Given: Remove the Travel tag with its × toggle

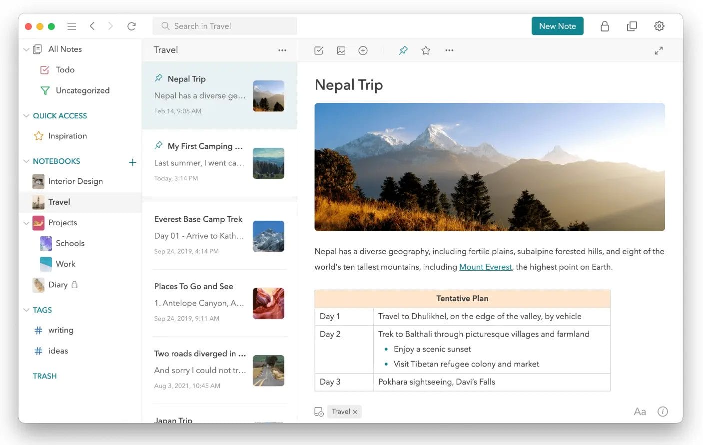Looking at the screenshot, I should (355, 412).
